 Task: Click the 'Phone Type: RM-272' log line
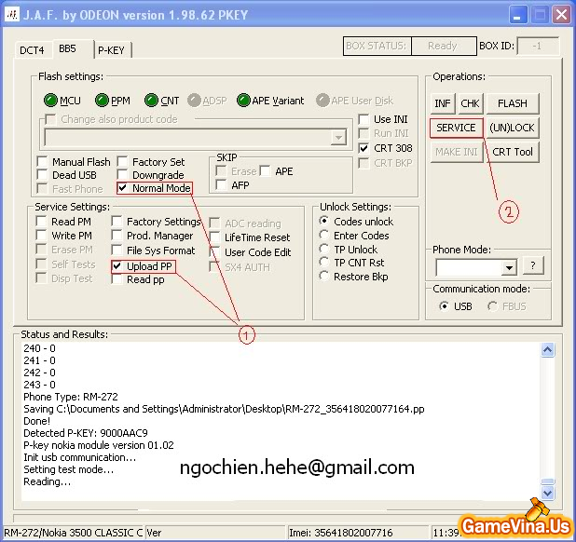point(71,397)
